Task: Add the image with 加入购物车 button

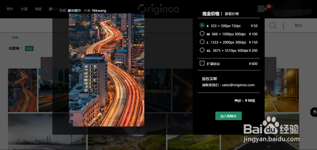Action: (x=229, y=116)
